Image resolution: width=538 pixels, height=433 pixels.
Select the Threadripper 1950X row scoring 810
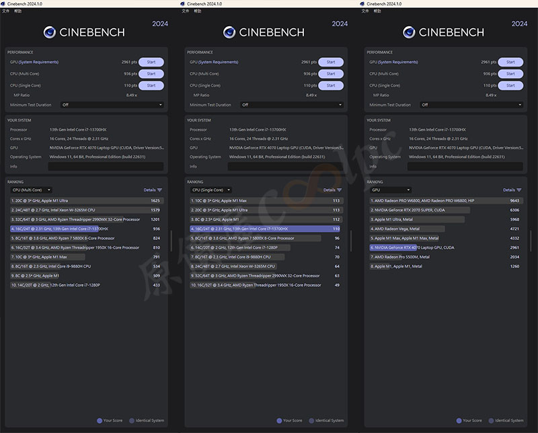pos(87,247)
